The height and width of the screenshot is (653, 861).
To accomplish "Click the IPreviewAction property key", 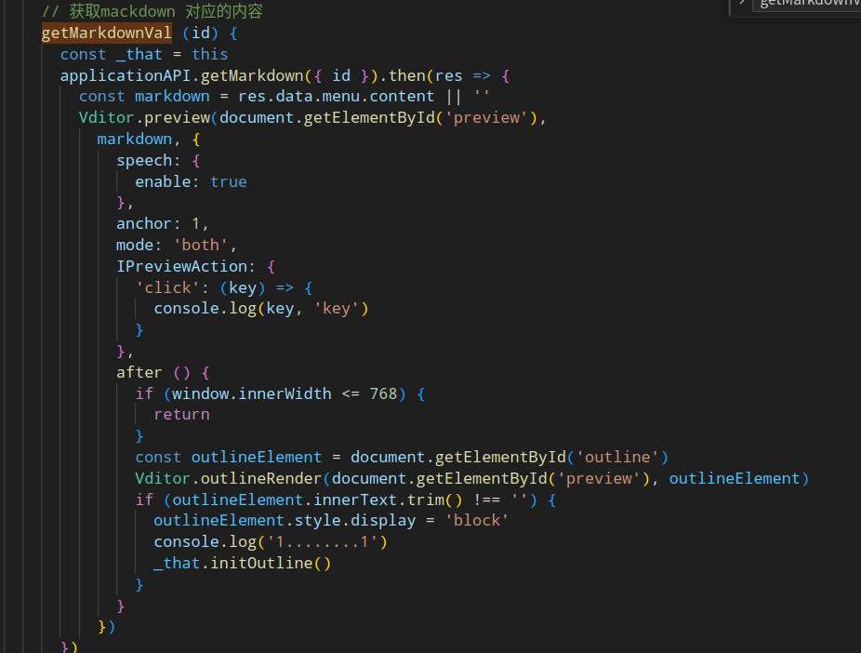I will (x=181, y=266).
